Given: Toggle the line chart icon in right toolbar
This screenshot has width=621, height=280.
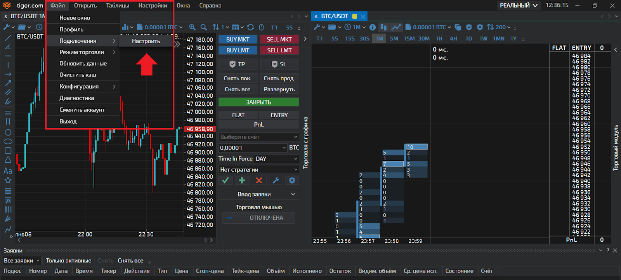Looking at the screenshot, I should [x=396, y=27].
